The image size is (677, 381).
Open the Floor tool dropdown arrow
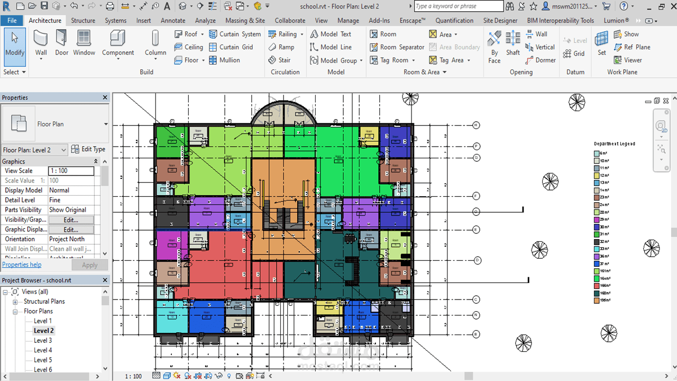click(x=203, y=60)
